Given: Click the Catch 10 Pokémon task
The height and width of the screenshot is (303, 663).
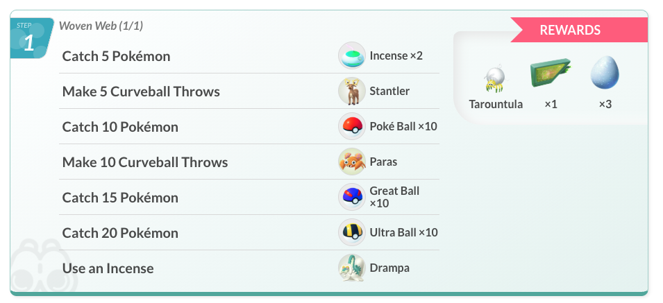Looking at the screenshot, I should 120,127.
